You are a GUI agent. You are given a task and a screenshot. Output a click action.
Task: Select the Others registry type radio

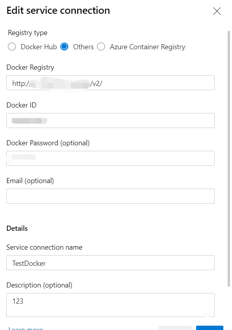64,46
